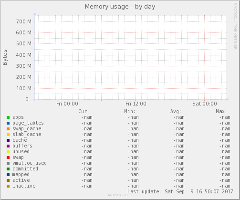Click the brown active legend swatch
Image resolution: width=240 pixels, height=200 pixels.
coord(8,180)
